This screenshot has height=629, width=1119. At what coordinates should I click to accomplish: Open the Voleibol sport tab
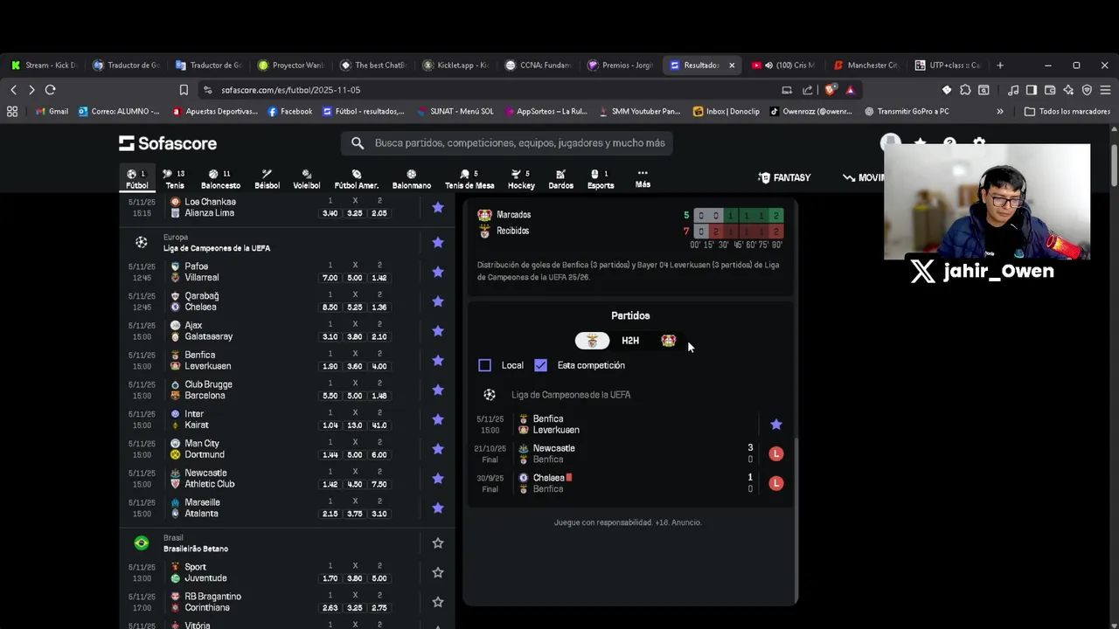click(x=306, y=179)
